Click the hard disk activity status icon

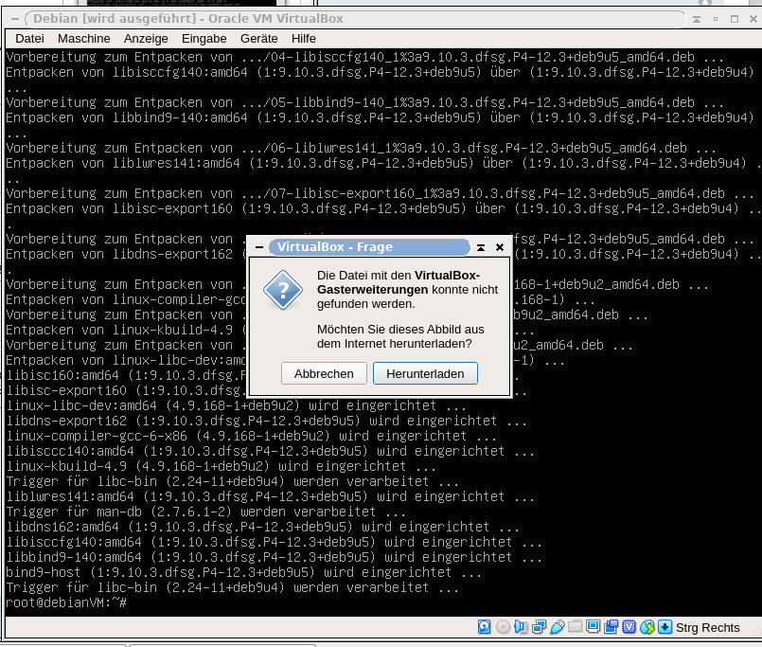[x=484, y=626]
